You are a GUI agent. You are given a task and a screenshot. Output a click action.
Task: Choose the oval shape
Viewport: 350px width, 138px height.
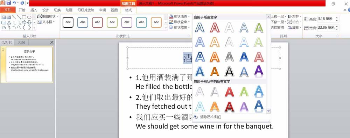tap(29, 17)
